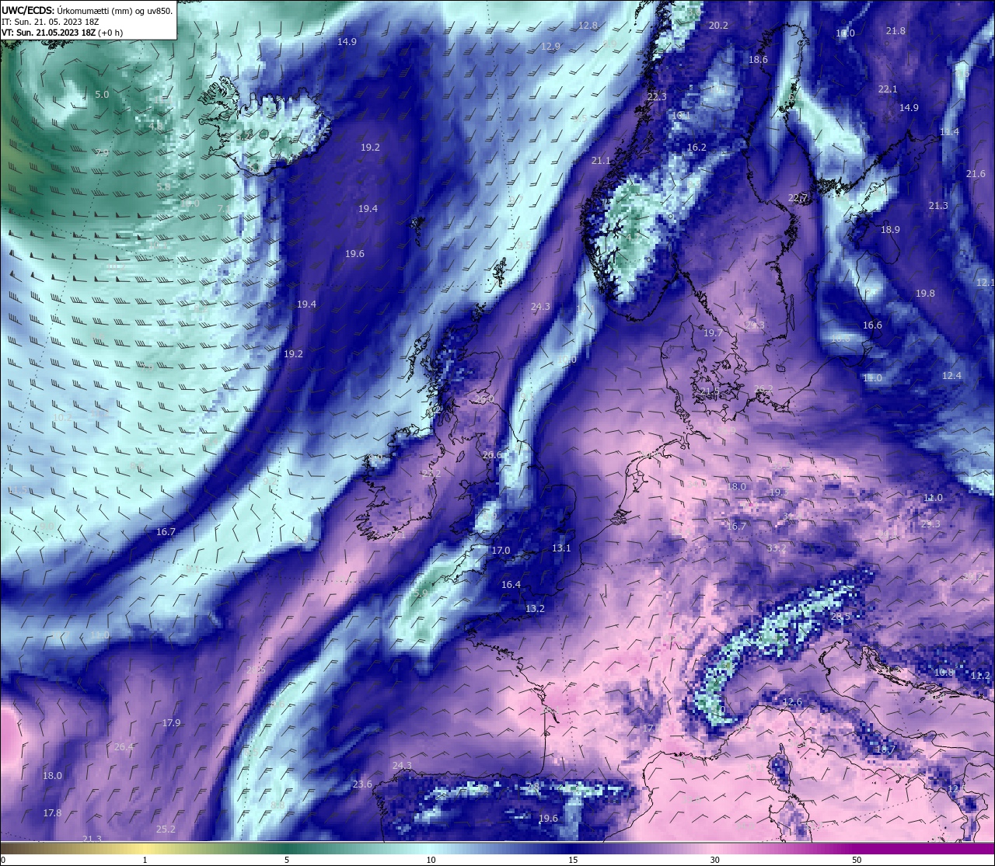Click the 21.6 value label
995x866 pixels.
point(976,174)
